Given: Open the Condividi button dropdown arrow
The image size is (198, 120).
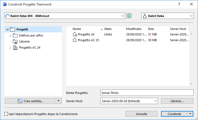Looking at the screenshot, I should pyautogui.click(x=191, y=114).
